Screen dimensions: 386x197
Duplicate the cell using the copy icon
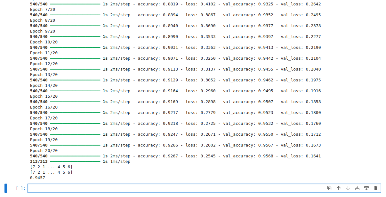click(329, 188)
